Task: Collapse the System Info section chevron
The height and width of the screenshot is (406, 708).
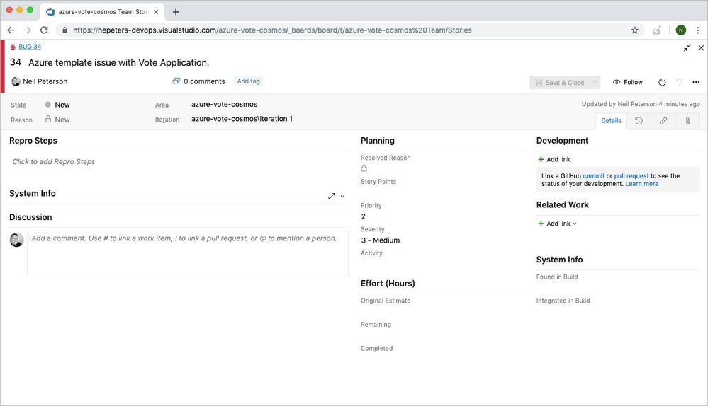Action: (343, 196)
